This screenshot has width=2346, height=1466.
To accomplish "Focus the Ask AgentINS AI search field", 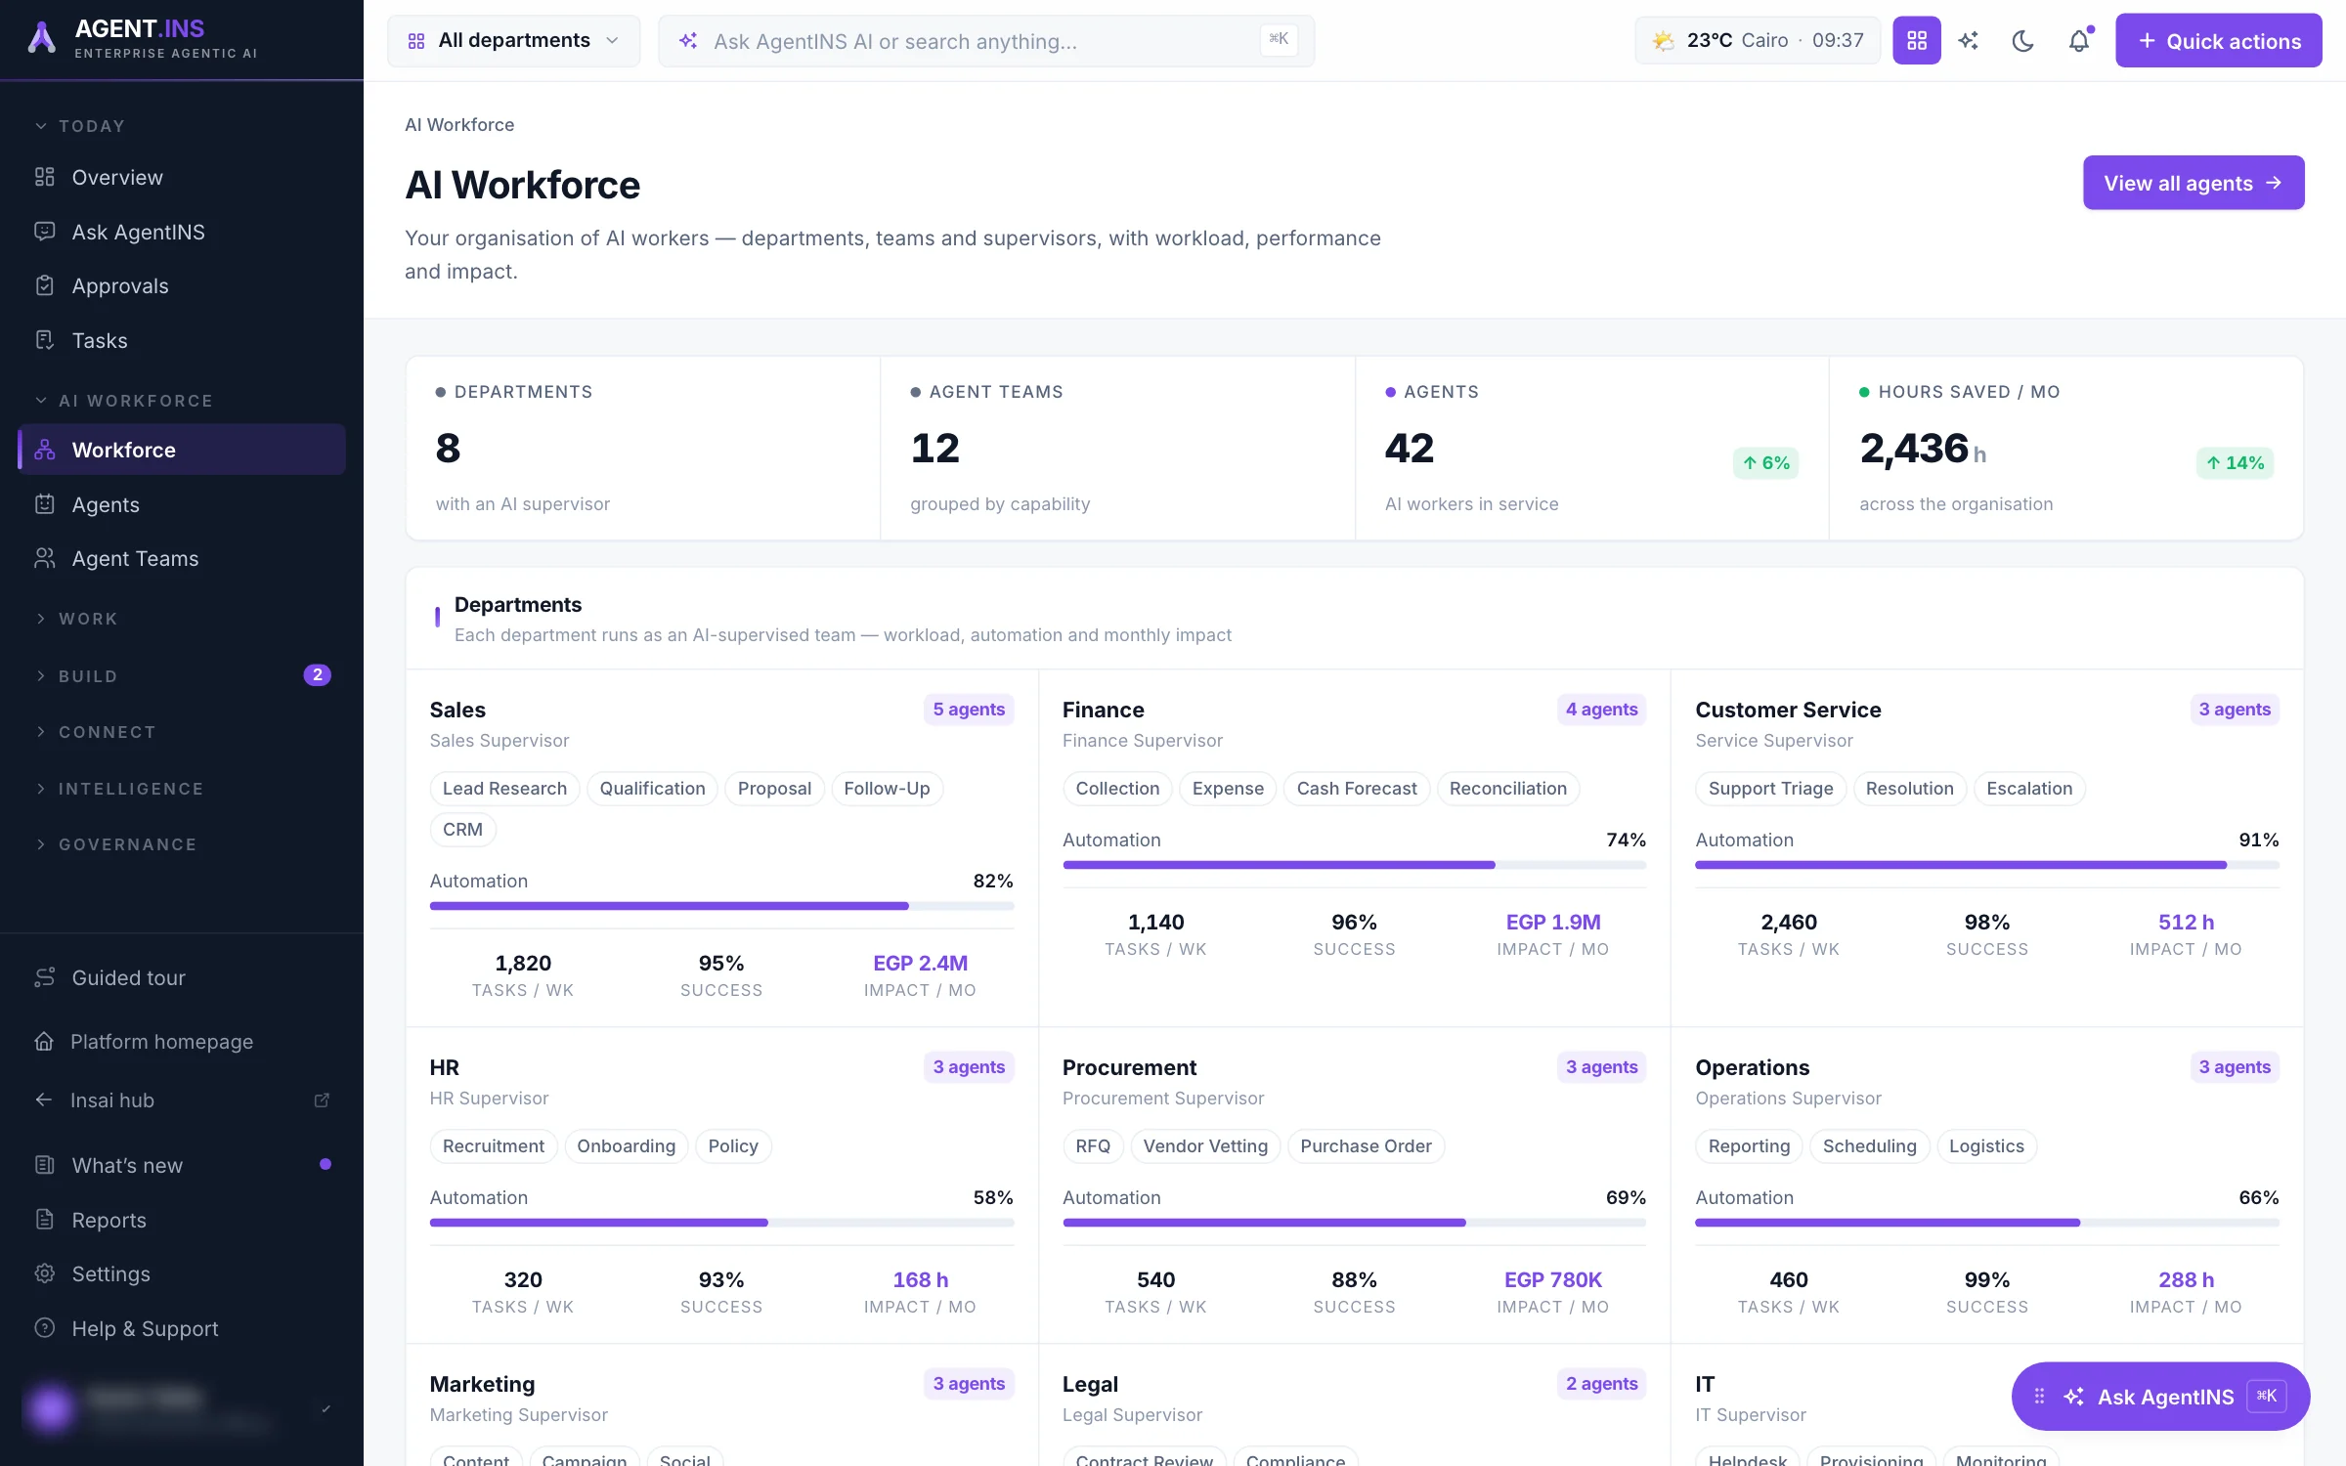I will (x=986, y=40).
